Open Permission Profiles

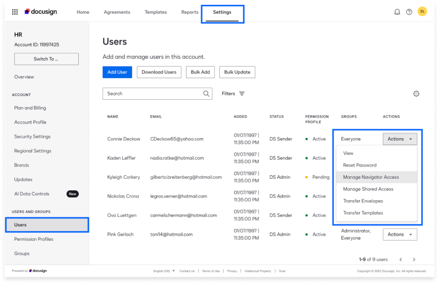pos(34,239)
